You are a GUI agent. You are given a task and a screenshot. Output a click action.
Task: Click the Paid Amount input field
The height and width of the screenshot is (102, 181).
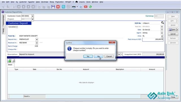[153, 39]
